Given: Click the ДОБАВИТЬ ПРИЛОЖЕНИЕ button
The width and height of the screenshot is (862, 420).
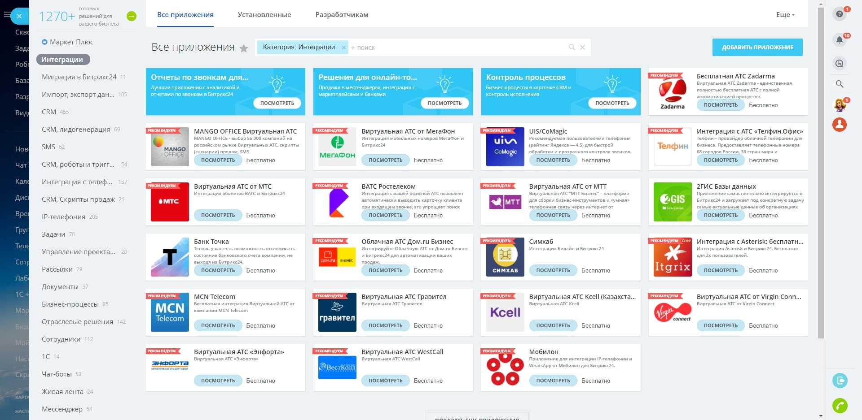Looking at the screenshot, I should pos(757,48).
